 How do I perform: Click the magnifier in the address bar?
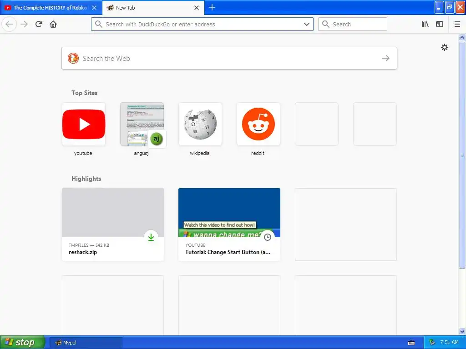click(x=99, y=24)
